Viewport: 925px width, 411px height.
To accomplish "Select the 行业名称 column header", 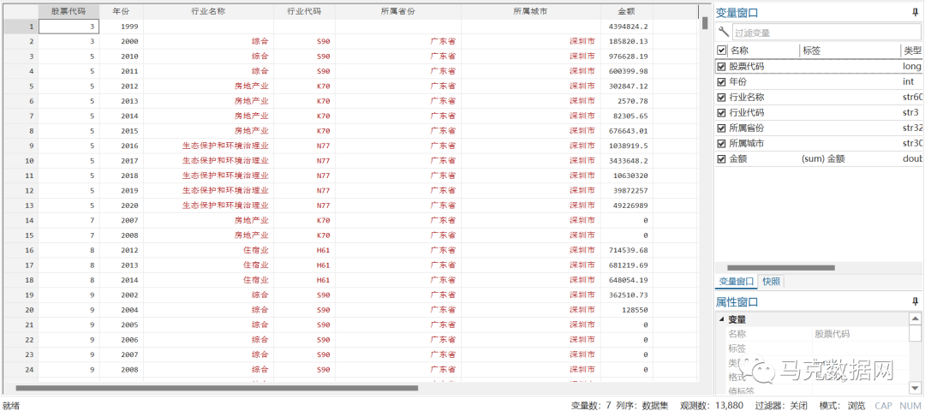I will click(x=208, y=11).
